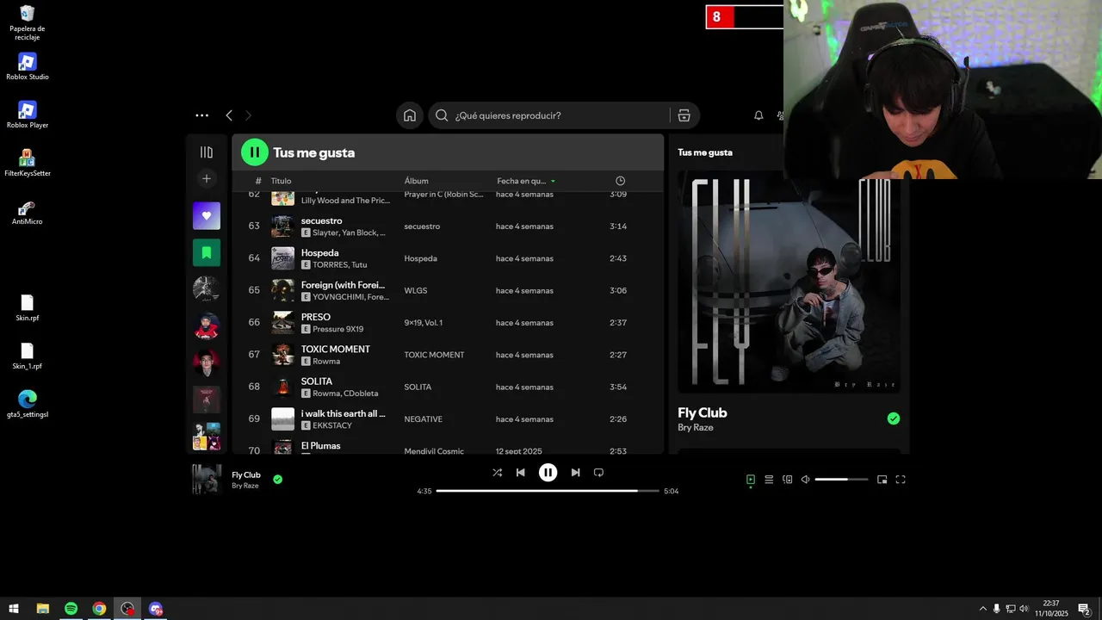Open the play queue
Viewport: 1102px width, 620px height.
click(769, 480)
